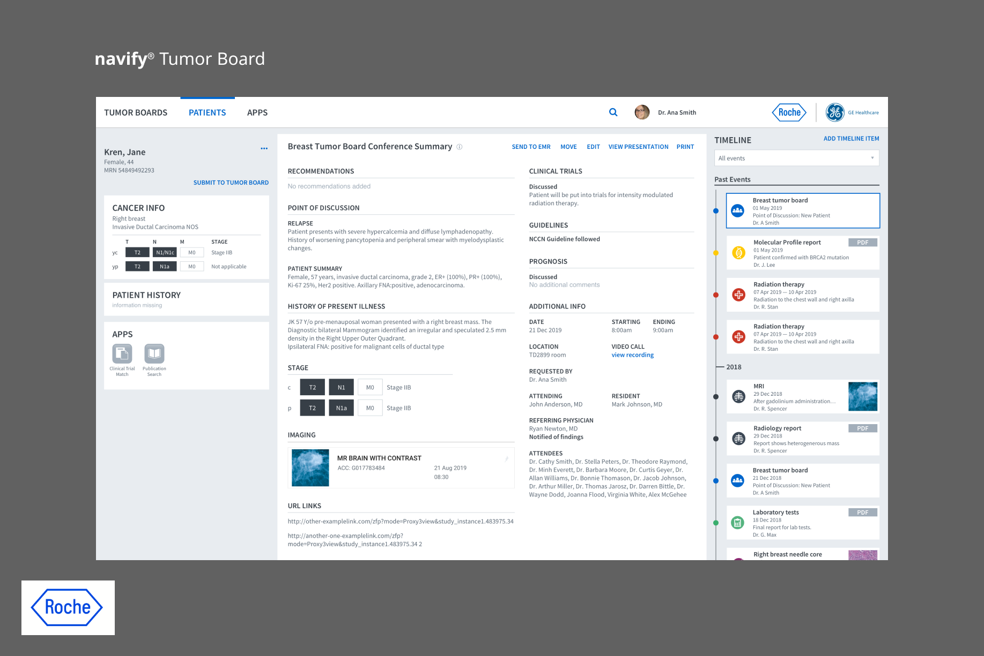Viewport: 984px width, 656px height.
Task: Click Send to EMR
Action: click(531, 147)
